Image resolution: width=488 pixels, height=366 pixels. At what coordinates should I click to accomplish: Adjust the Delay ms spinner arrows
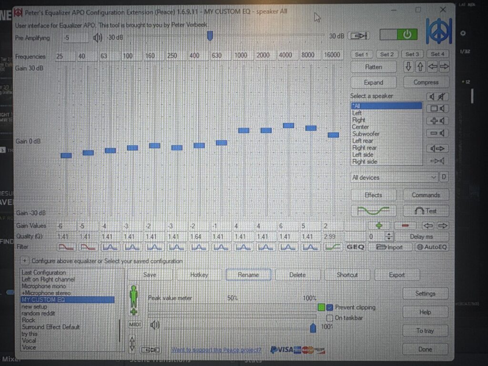click(x=388, y=236)
